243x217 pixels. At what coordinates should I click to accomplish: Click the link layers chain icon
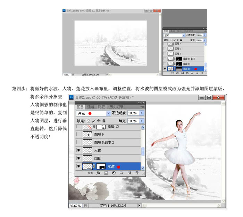tap(91, 173)
